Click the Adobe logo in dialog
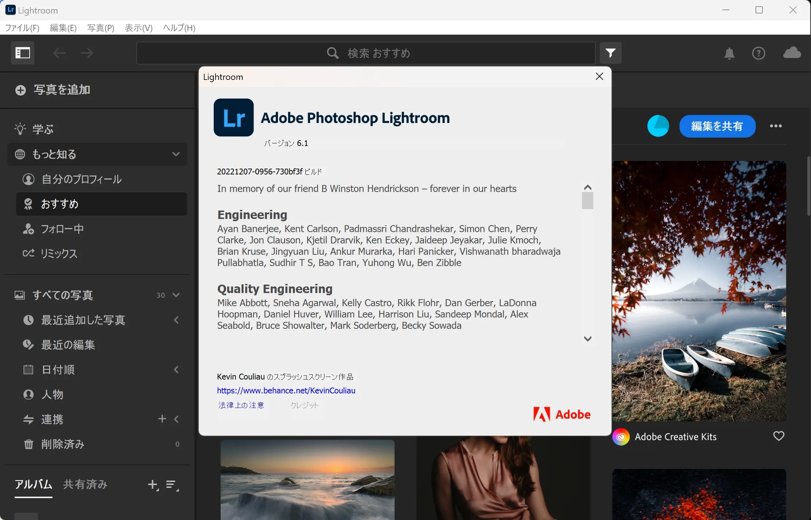 click(562, 414)
